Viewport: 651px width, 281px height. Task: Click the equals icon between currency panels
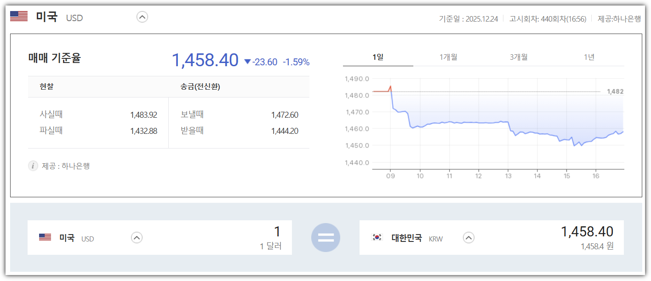[x=325, y=237]
